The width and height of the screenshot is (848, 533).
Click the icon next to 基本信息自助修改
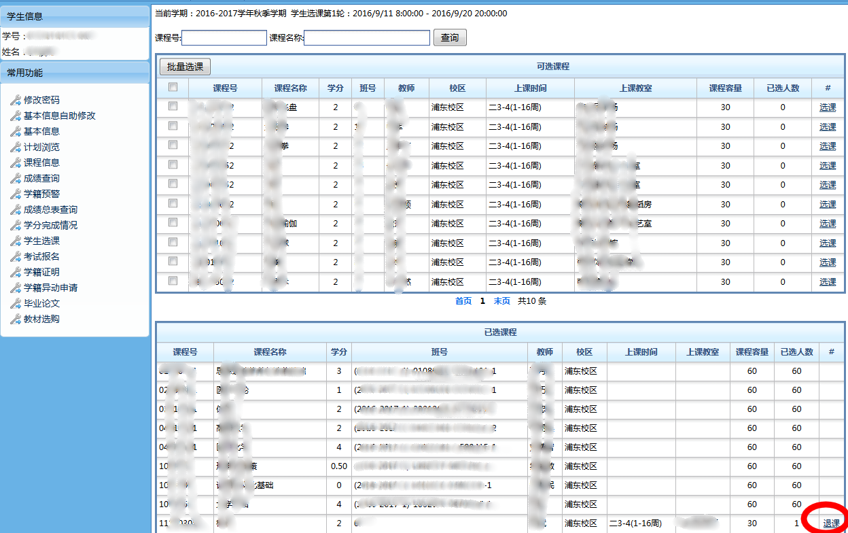point(16,116)
